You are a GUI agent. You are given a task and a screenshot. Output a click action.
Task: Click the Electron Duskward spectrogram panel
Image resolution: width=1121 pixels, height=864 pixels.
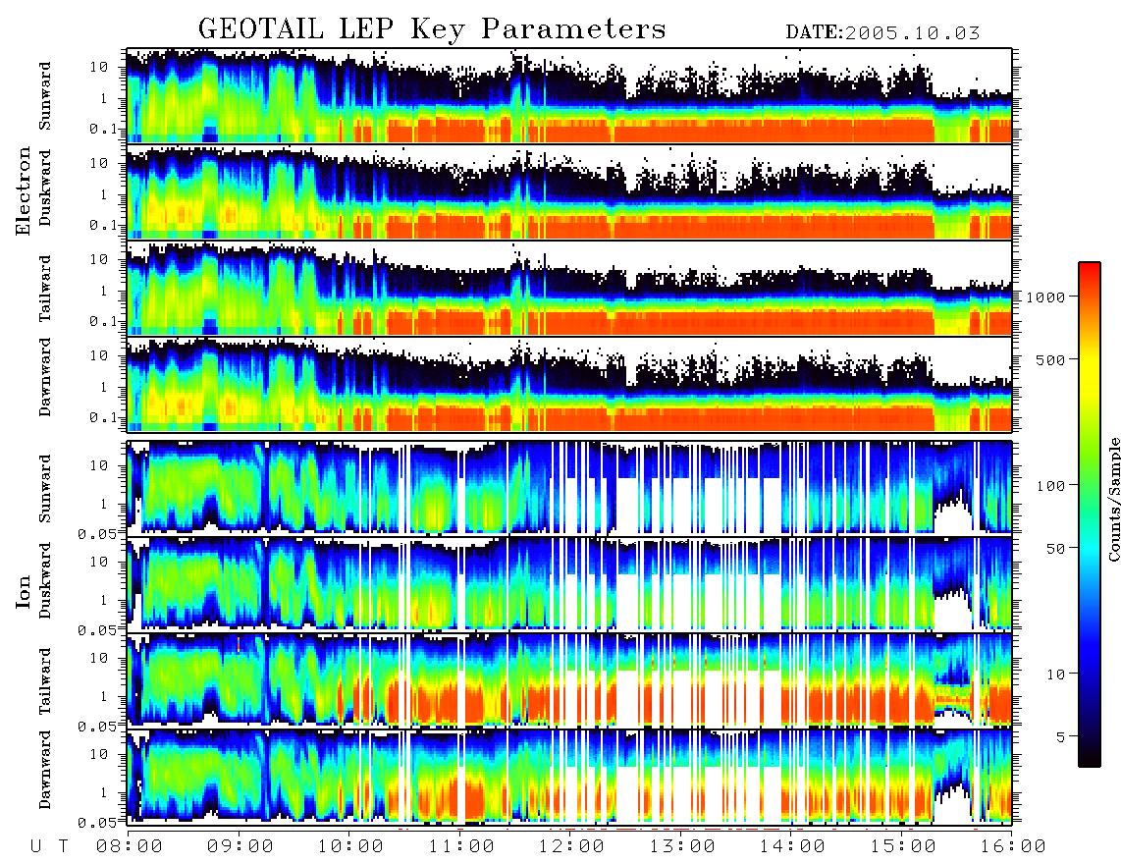569,191
